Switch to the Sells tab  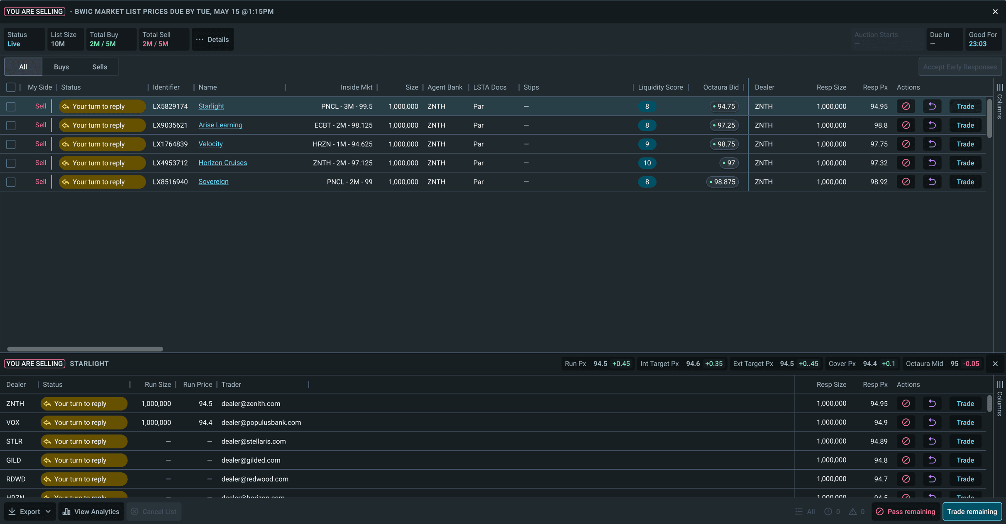pos(100,67)
